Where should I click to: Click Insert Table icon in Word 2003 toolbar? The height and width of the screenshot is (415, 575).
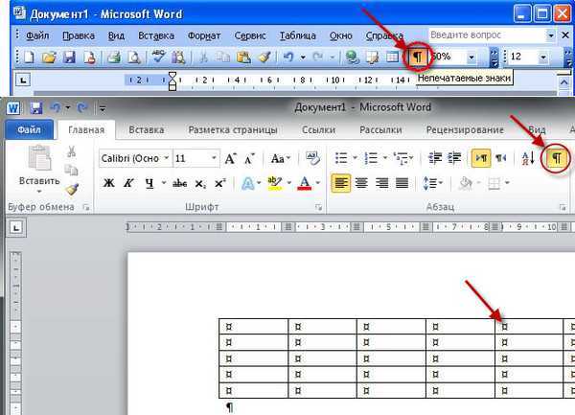[x=392, y=58]
